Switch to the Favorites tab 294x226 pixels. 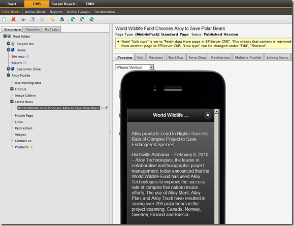pos(32,29)
